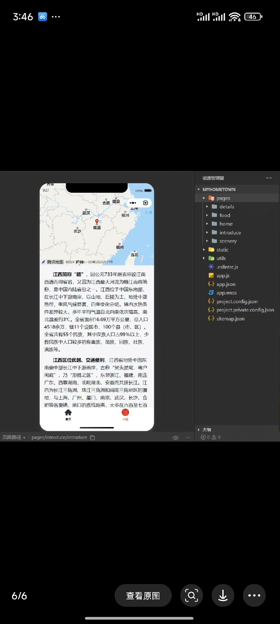Click the 江西简称“赣” paragraph heading

click(x=68, y=274)
